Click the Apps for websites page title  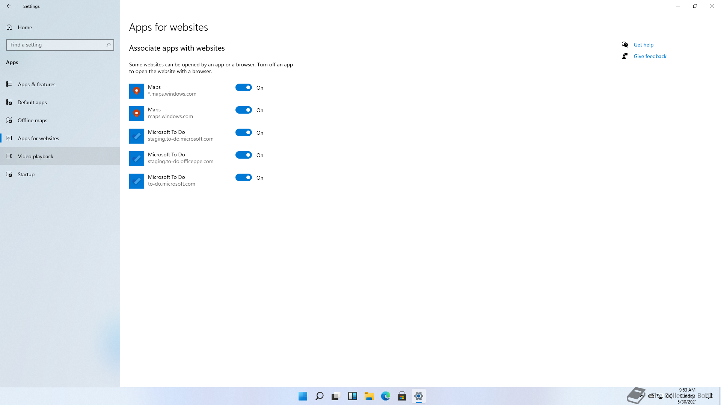[x=169, y=27]
